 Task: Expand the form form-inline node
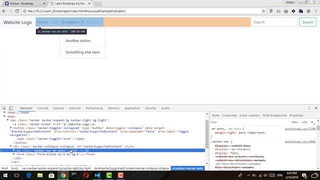[14, 154]
